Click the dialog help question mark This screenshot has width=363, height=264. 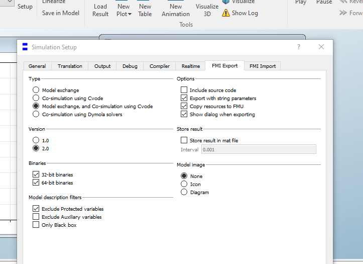299,47
